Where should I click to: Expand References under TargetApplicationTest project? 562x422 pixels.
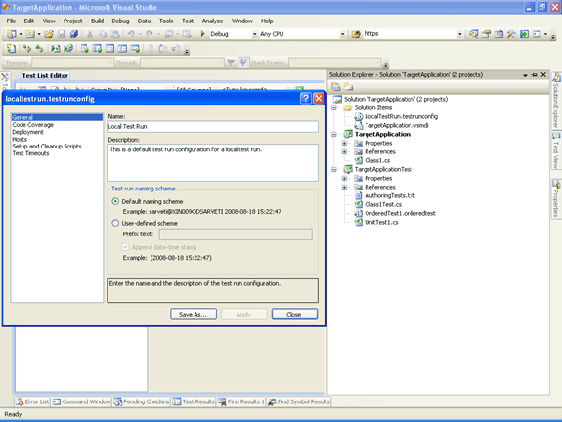click(x=344, y=187)
